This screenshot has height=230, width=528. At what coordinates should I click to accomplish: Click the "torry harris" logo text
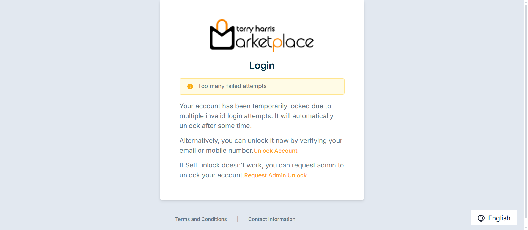click(x=255, y=29)
